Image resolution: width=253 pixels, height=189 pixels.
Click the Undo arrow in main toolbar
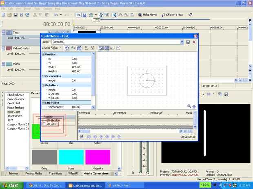(x=56, y=15)
